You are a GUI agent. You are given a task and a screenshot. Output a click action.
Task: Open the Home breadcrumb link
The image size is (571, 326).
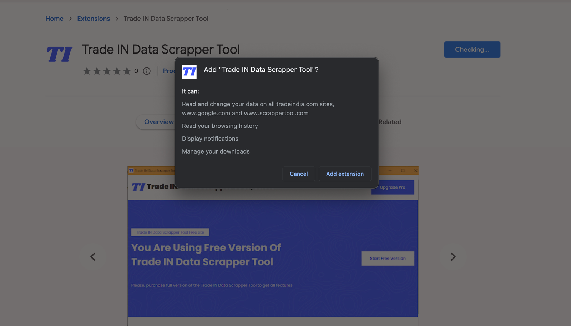click(x=54, y=19)
